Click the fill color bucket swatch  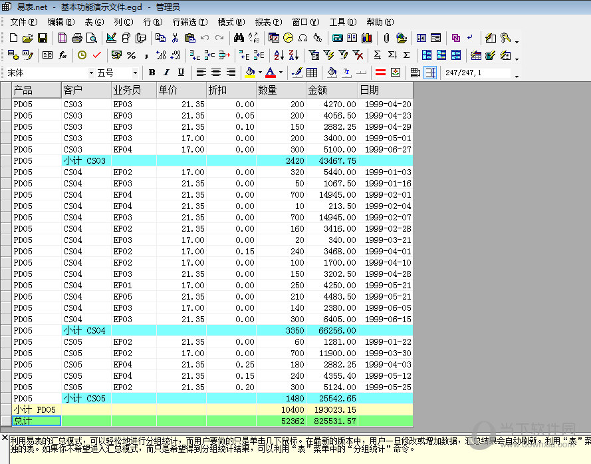[x=250, y=73]
